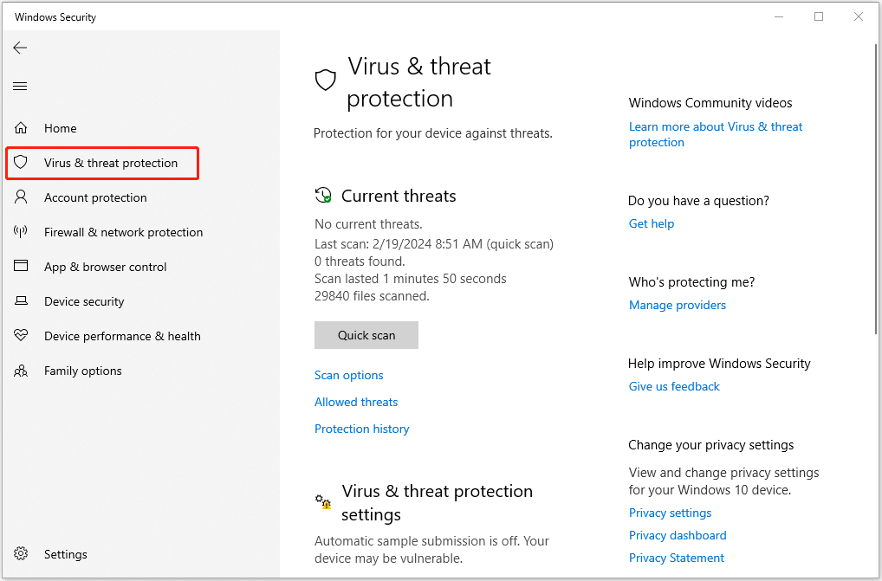The height and width of the screenshot is (581, 882).
Task: Open the Scan options link
Action: (x=348, y=375)
